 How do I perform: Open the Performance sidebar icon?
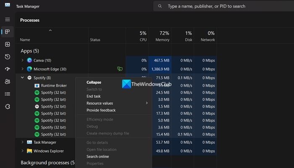(8, 44)
